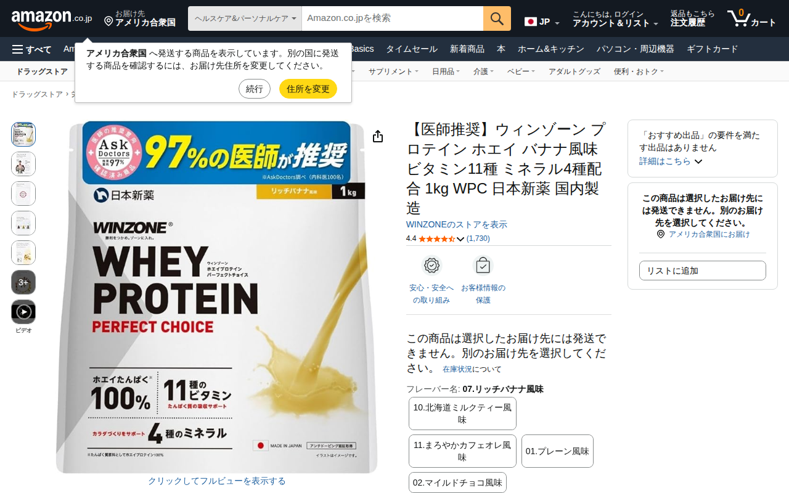Click the yellow 住所を変更 button
789x493 pixels.
coord(308,89)
